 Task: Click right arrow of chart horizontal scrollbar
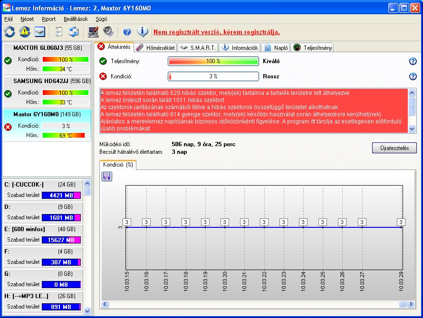click(411, 304)
